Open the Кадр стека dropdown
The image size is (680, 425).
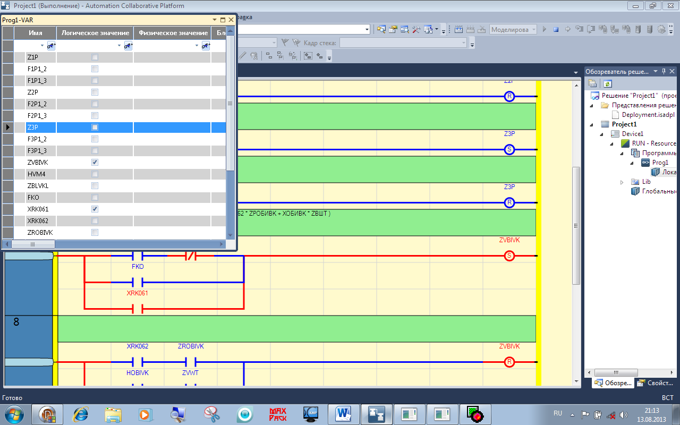(463, 42)
